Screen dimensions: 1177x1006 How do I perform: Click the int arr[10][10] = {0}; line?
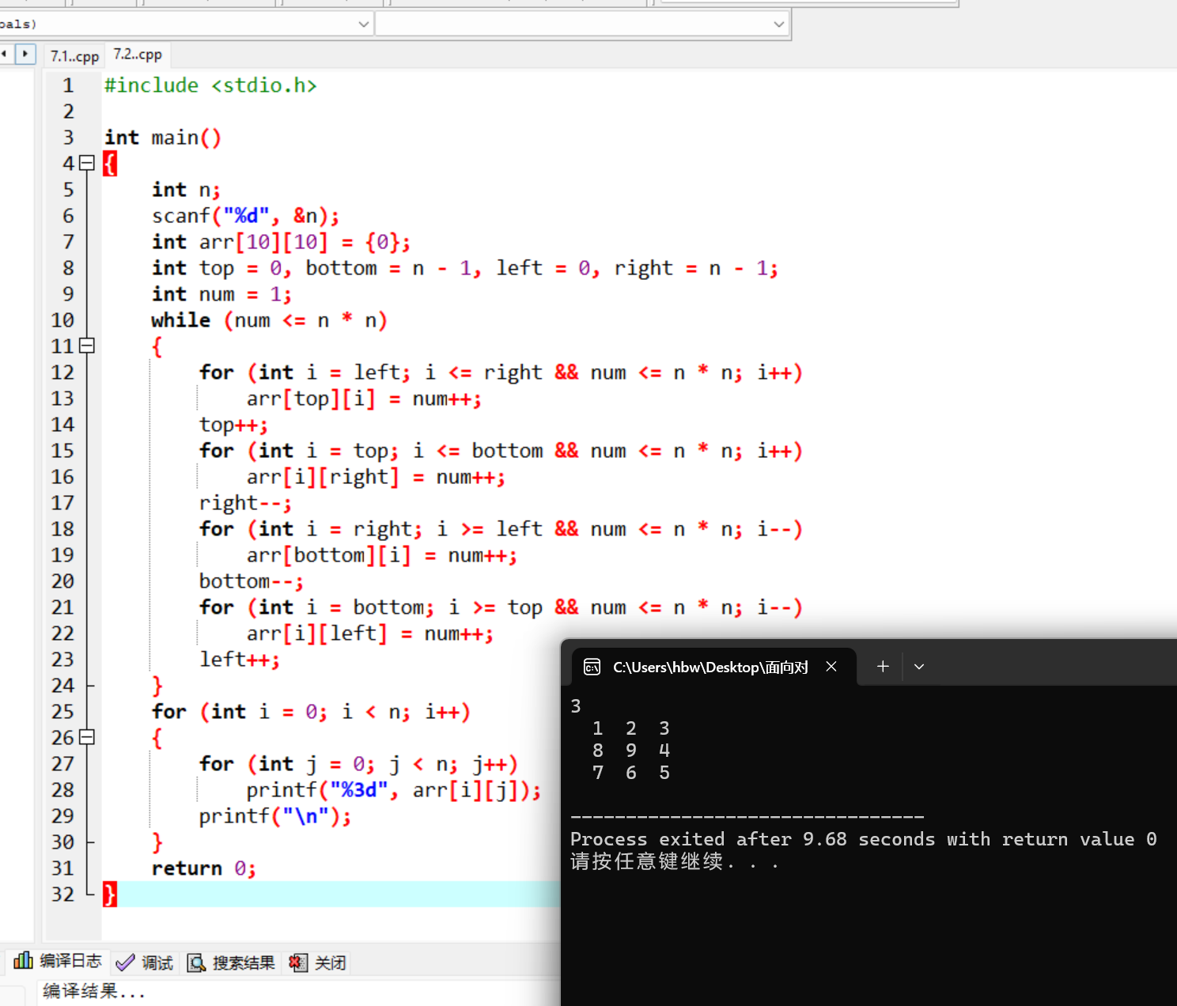click(x=281, y=242)
